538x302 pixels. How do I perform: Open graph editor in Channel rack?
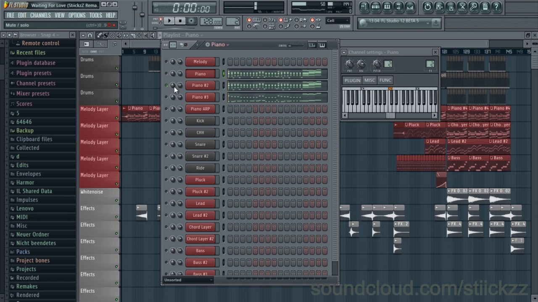coord(312,45)
